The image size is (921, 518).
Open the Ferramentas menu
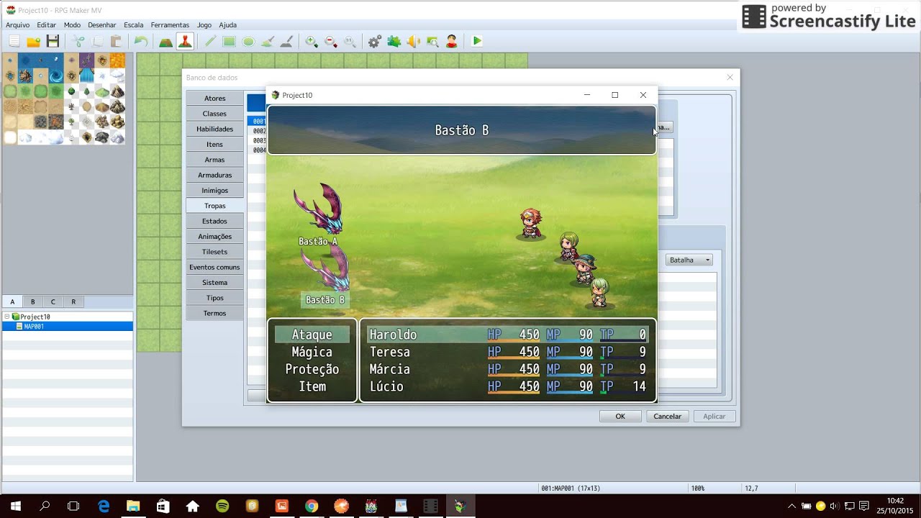[170, 25]
